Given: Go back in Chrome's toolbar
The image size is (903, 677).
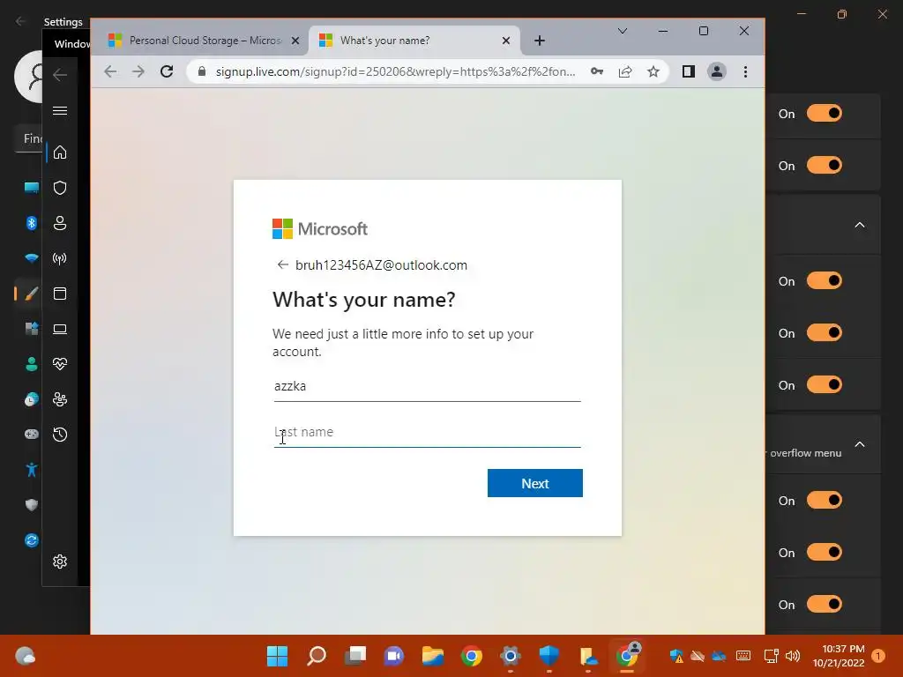Looking at the screenshot, I should (x=110, y=71).
